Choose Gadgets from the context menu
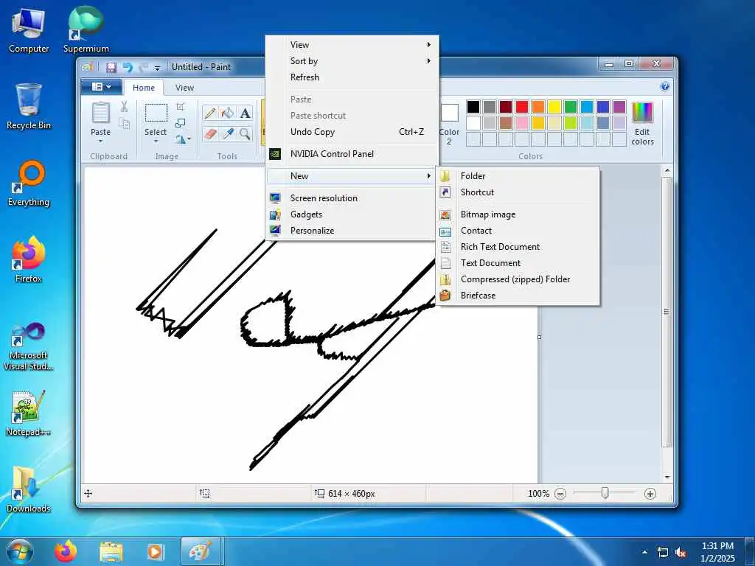Image resolution: width=755 pixels, height=566 pixels. [352, 214]
